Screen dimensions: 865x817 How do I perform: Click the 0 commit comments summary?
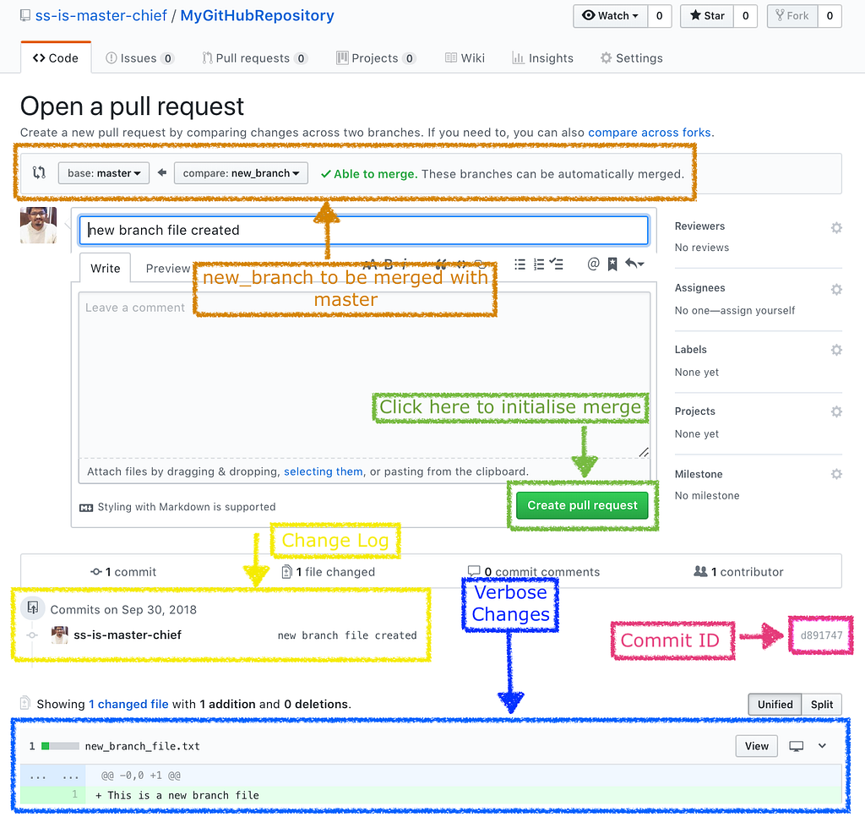pos(534,572)
